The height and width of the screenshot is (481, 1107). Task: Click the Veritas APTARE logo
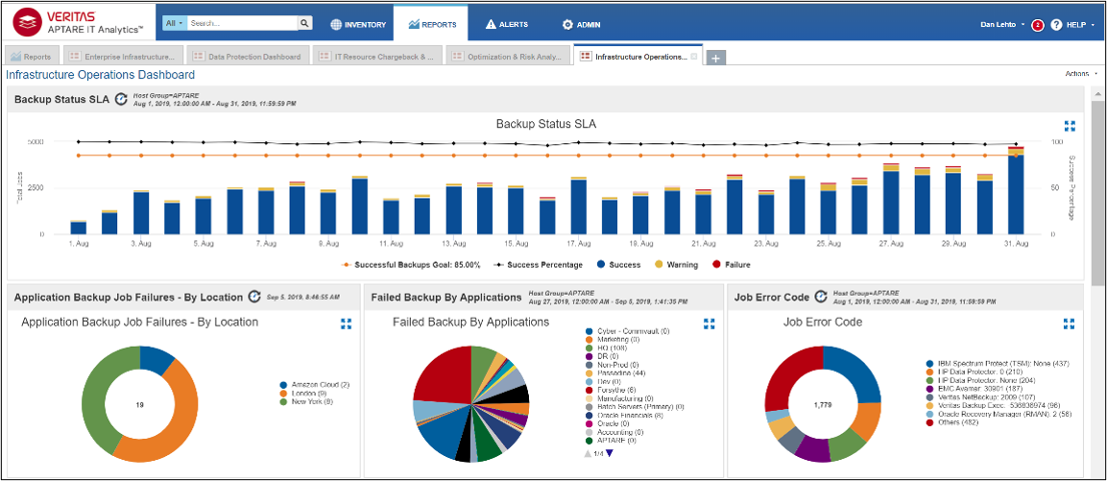pyautogui.click(x=79, y=23)
